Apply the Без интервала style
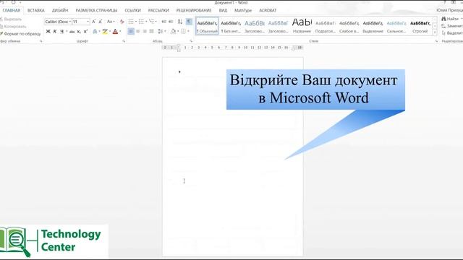 [231, 26]
